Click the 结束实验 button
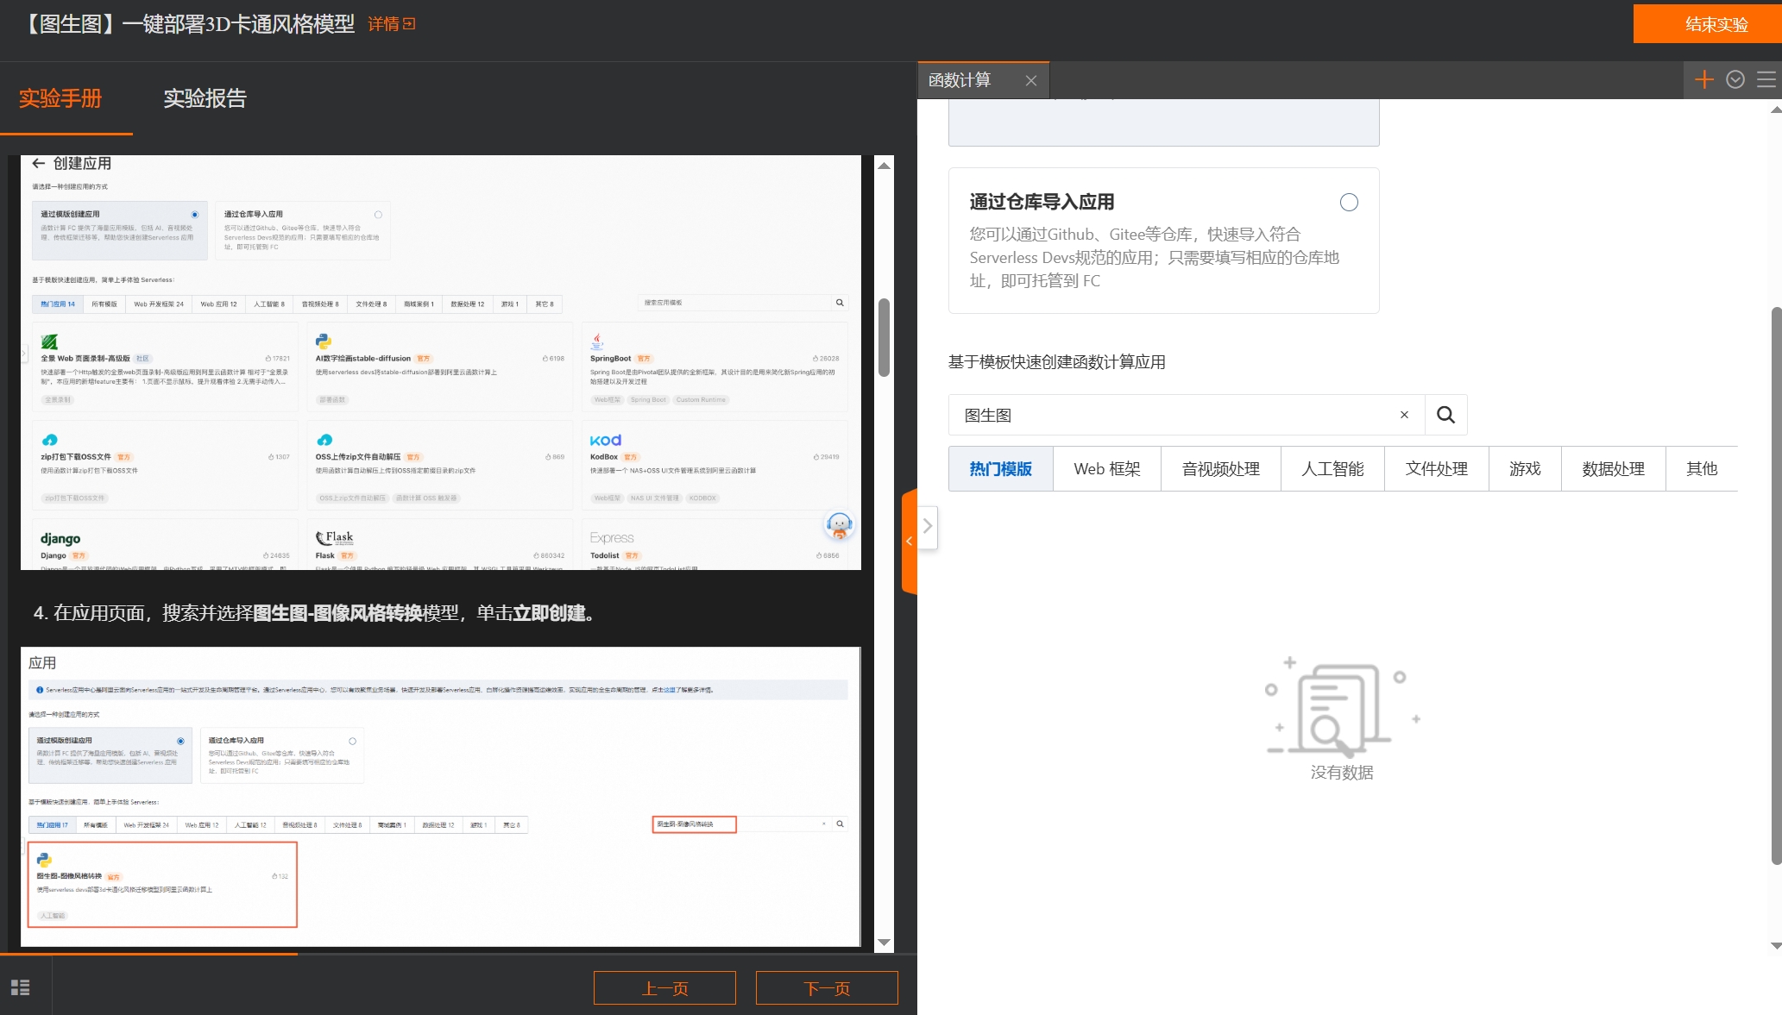The height and width of the screenshot is (1015, 1782). [1716, 24]
